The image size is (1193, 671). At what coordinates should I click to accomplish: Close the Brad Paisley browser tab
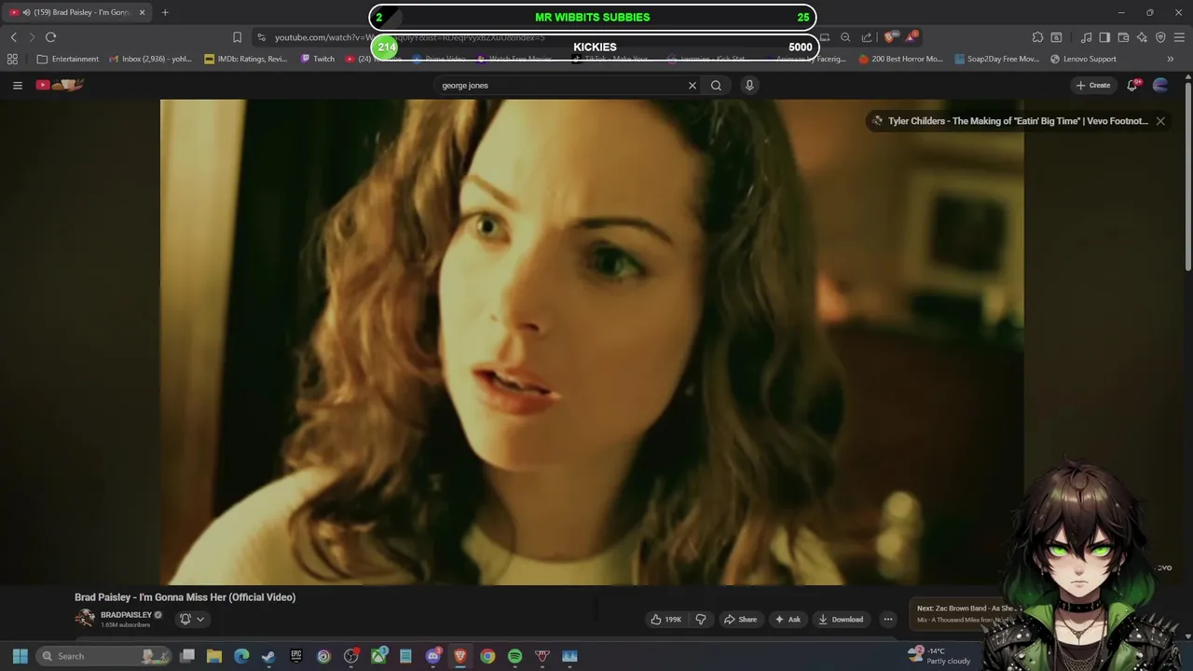tap(142, 12)
